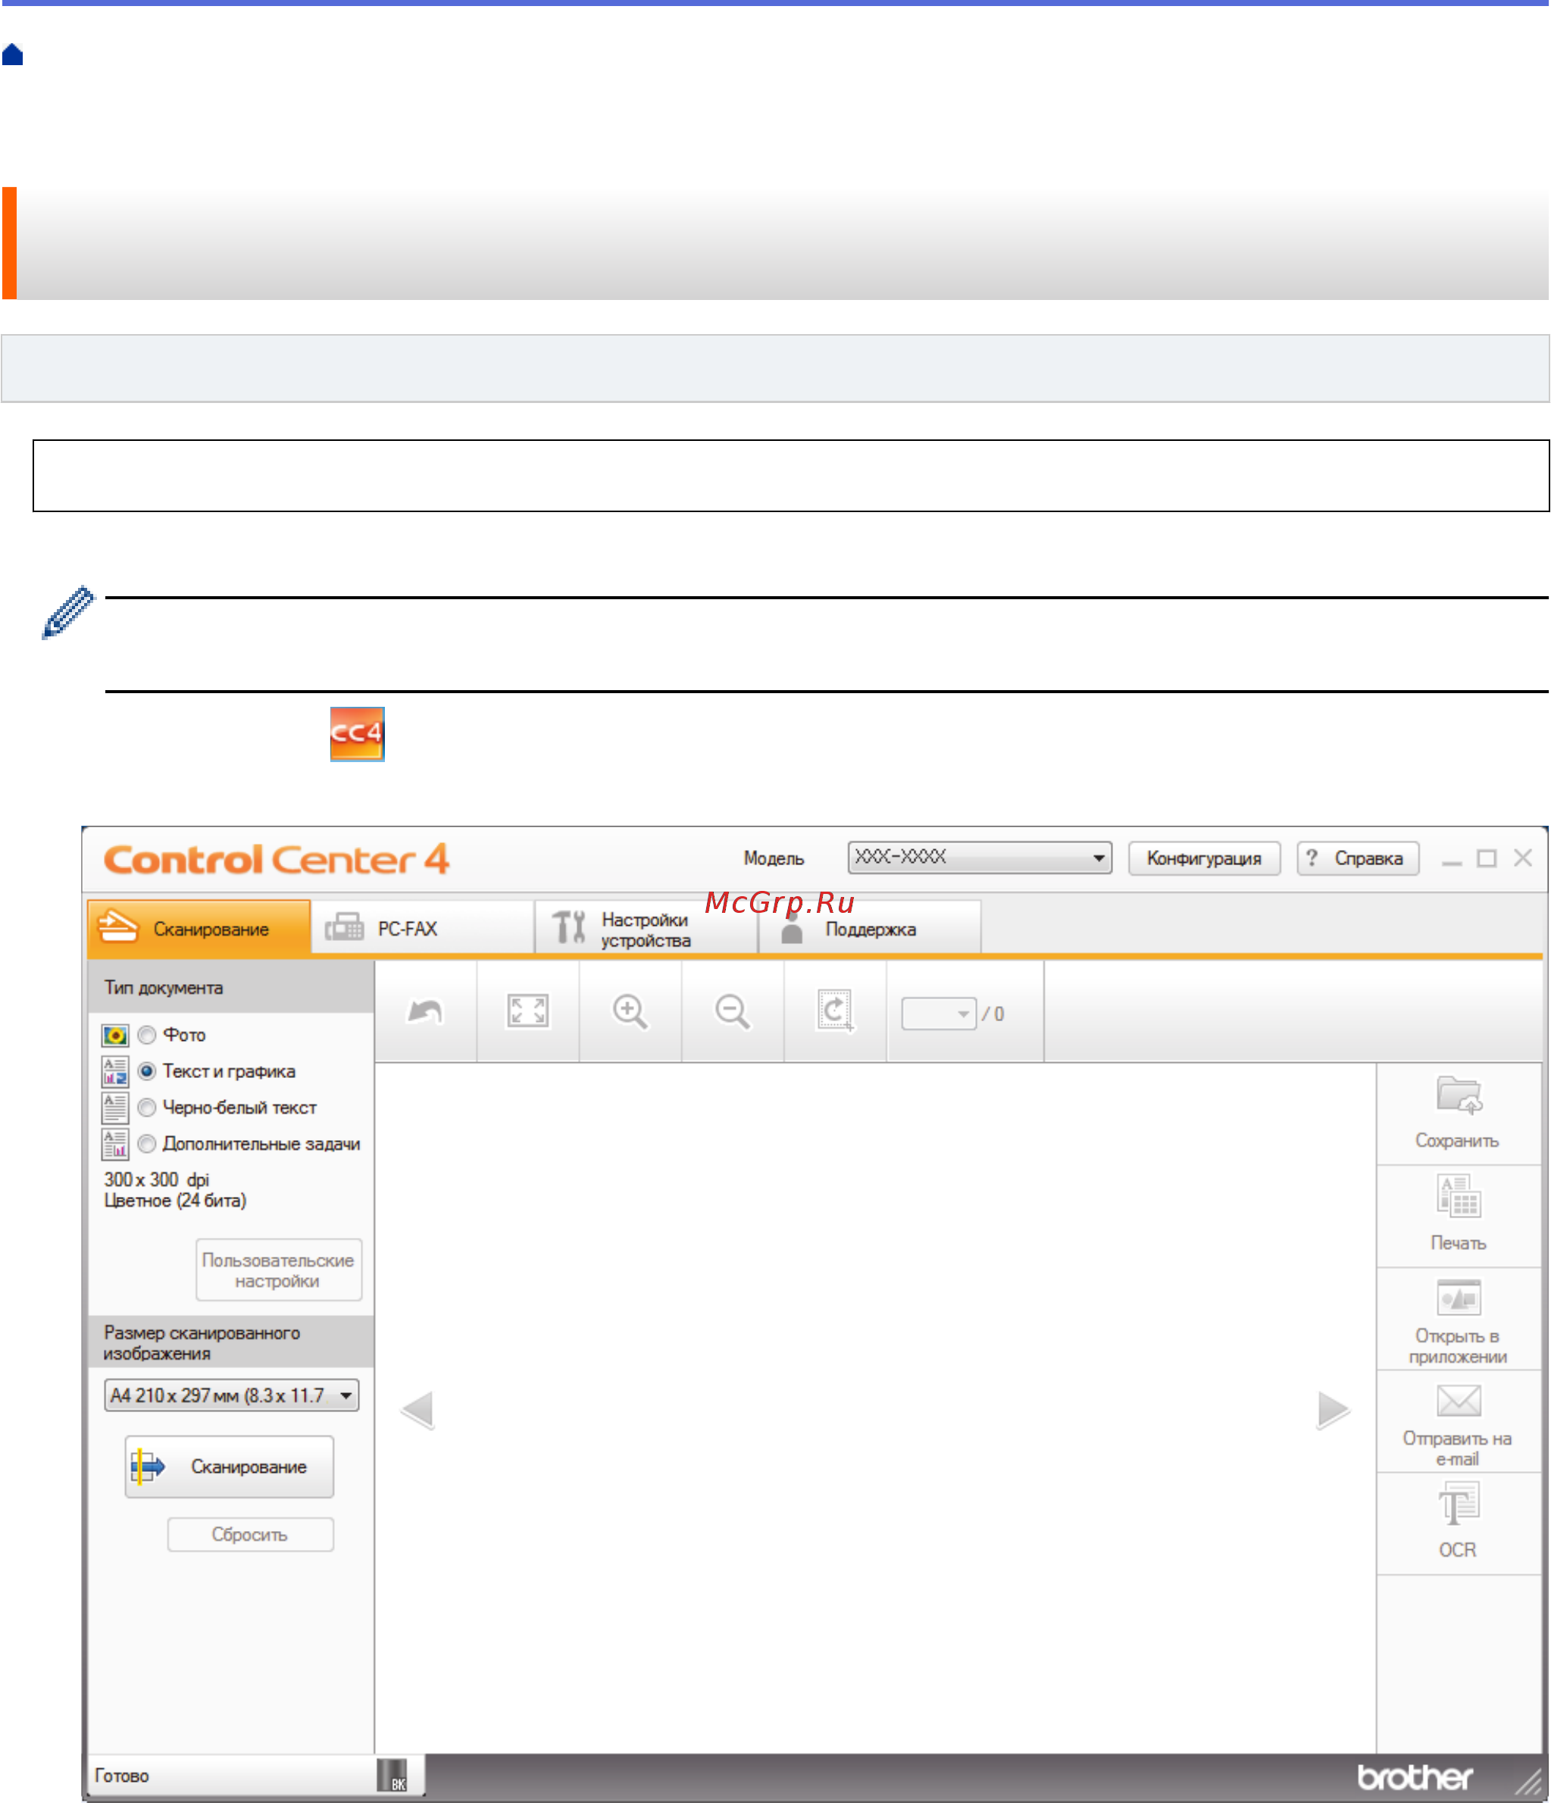Close the Control Center 4 window
This screenshot has height=1803, width=1551.
1523,859
